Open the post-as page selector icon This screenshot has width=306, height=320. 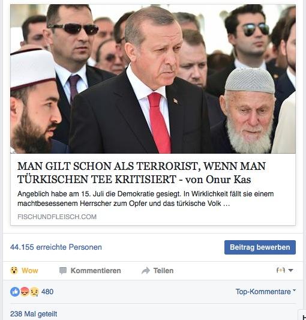click(x=281, y=270)
